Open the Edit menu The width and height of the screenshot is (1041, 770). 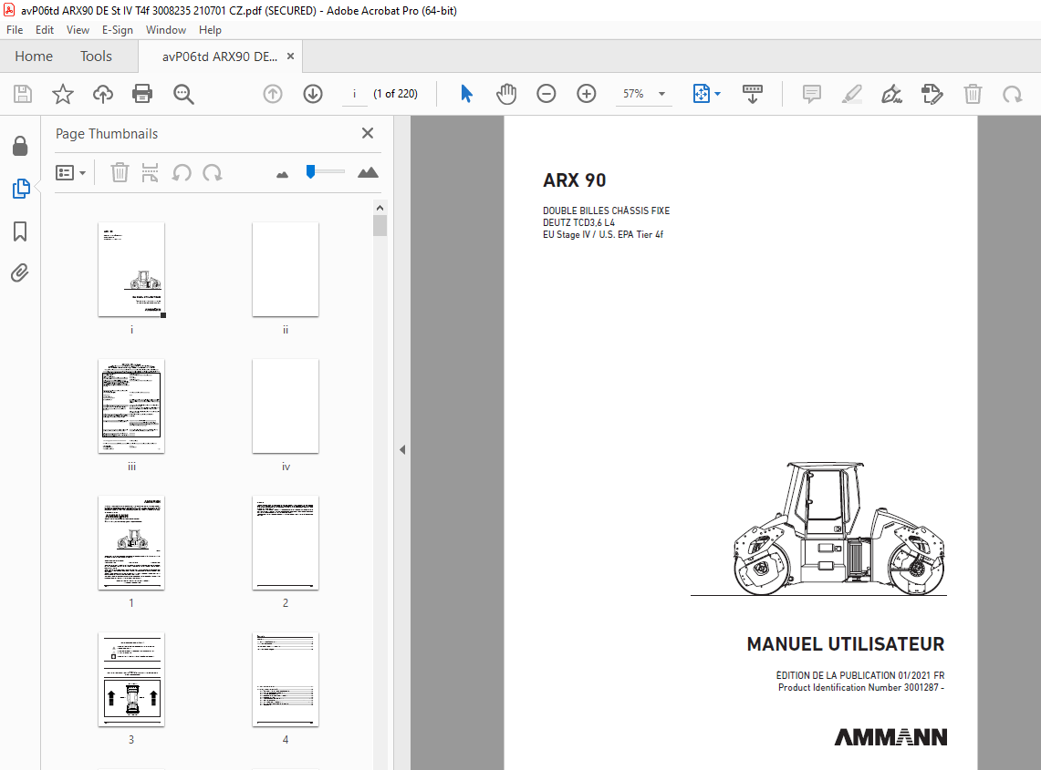point(45,30)
